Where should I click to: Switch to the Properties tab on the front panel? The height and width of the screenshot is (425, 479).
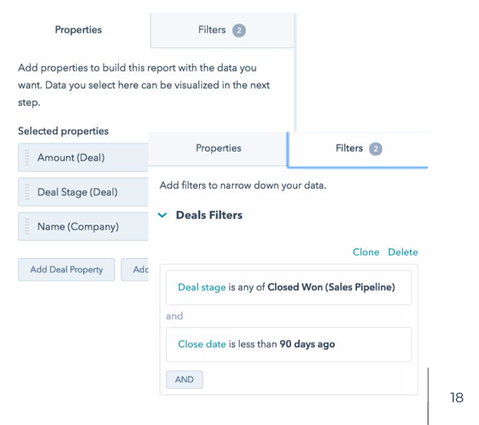(217, 148)
